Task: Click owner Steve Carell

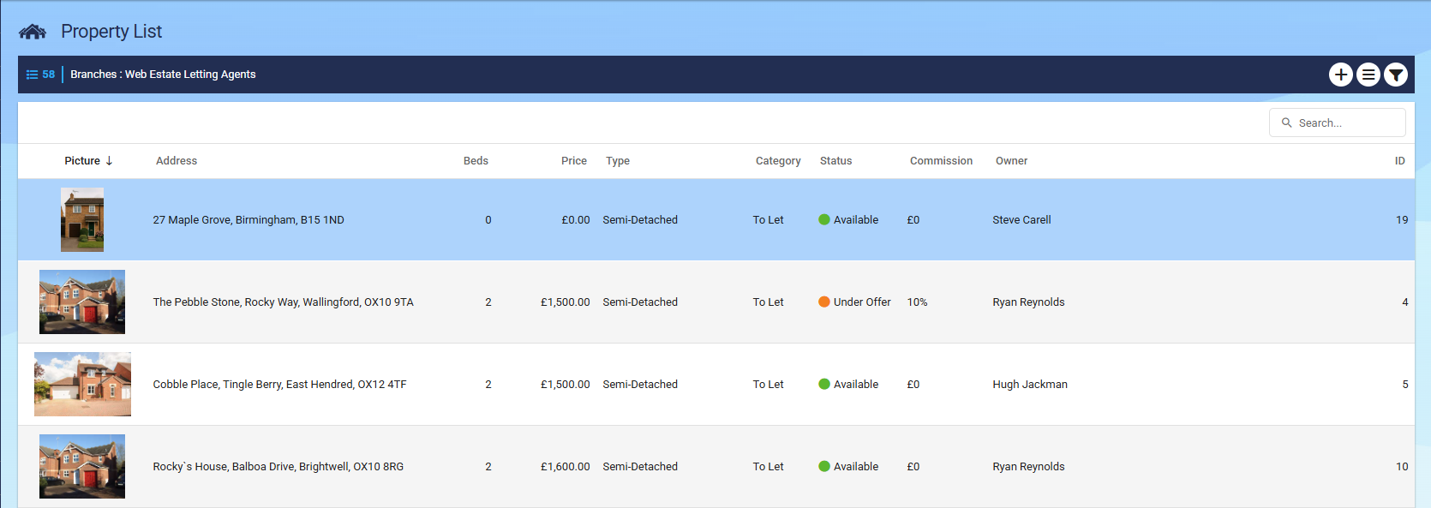Action: pyautogui.click(x=1021, y=220)
